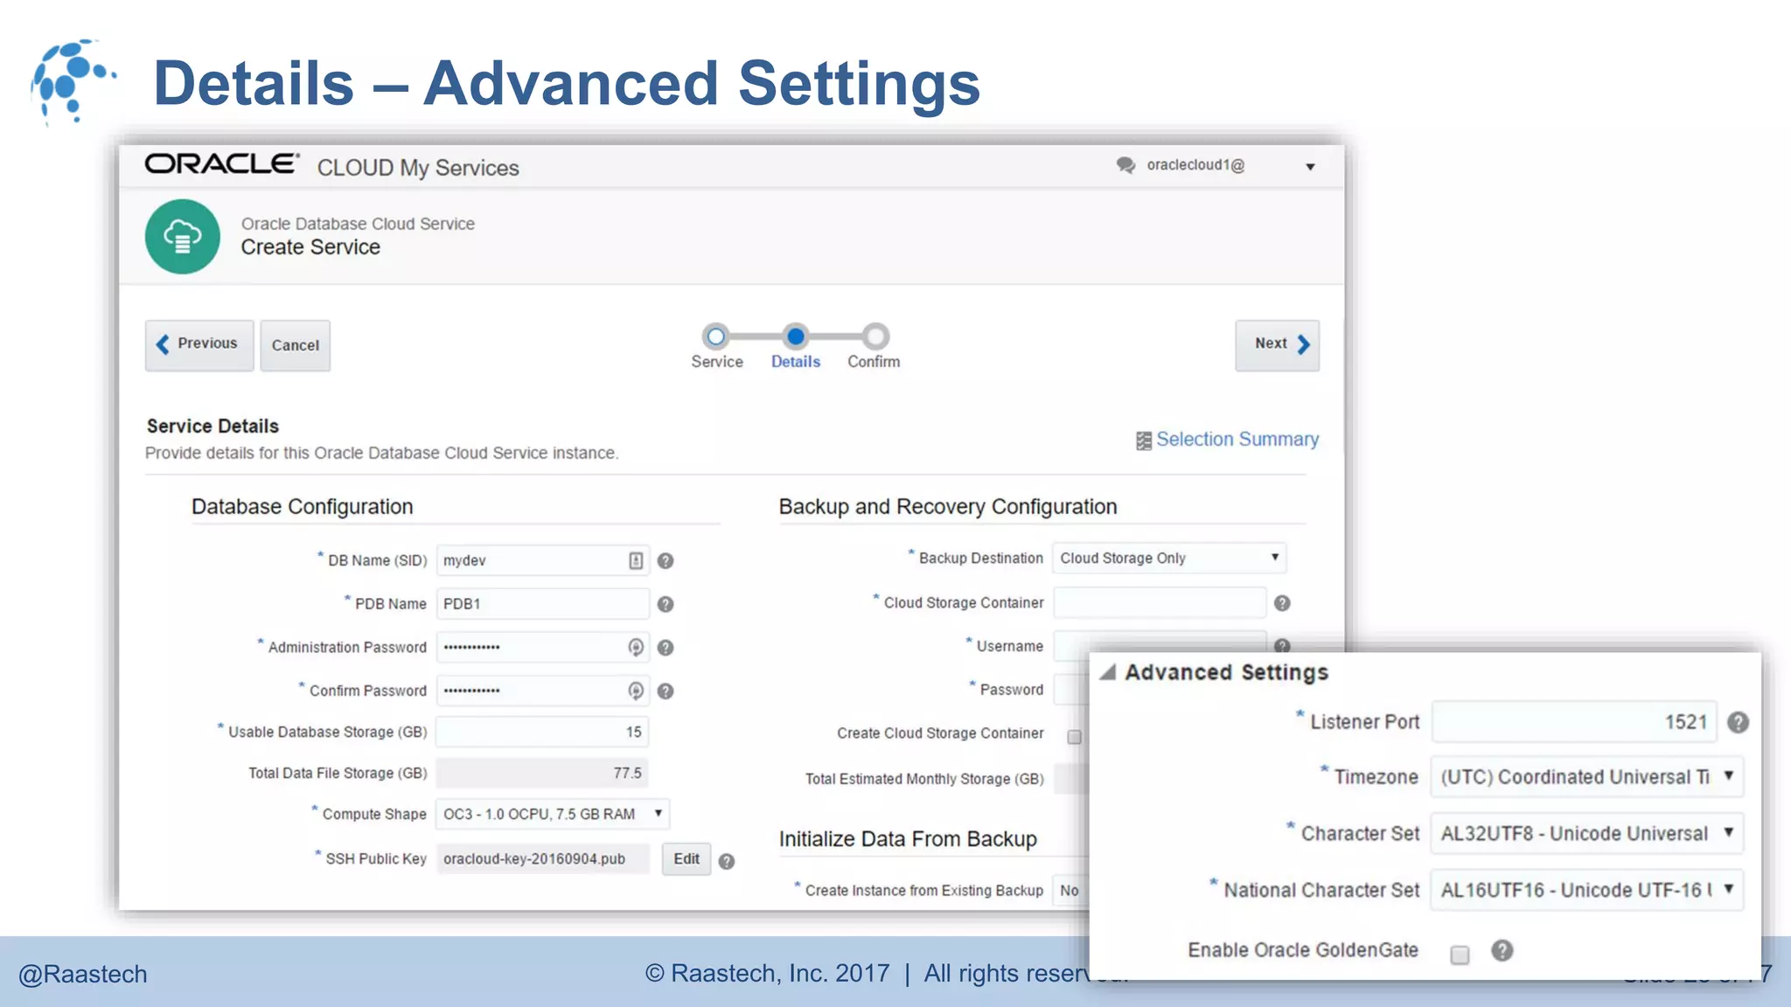Open the Timezone dropdown
The height and width of the screenshot is (1007, 1791).
pyautogui.click(x=1586, y=776)
